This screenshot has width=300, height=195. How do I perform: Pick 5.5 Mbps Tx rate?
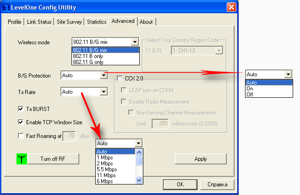point(115,169)
